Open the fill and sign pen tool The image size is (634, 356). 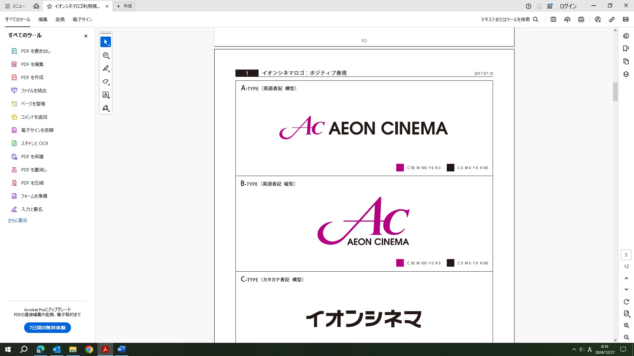pyautogui.click(x=106, y=108)
